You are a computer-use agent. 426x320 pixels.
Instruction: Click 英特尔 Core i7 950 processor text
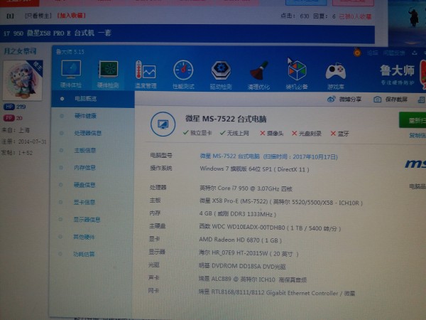246,188
